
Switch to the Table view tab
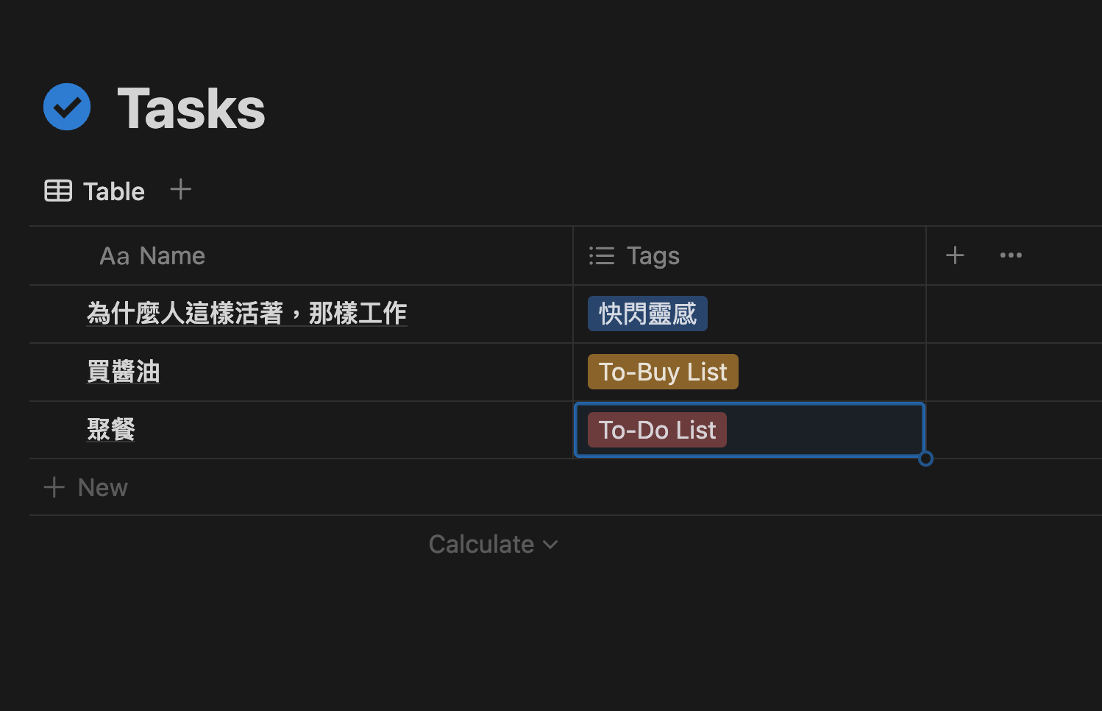113,191
